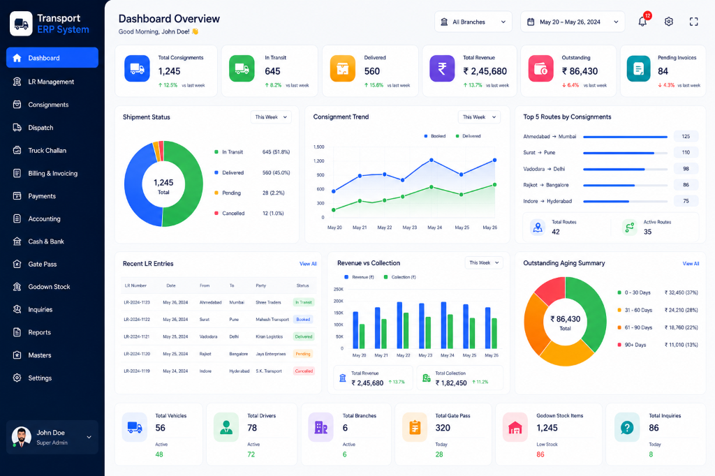715x476 pixels.
Task: Click the Total Revenue rupee icon
Action: coord(442,68)
